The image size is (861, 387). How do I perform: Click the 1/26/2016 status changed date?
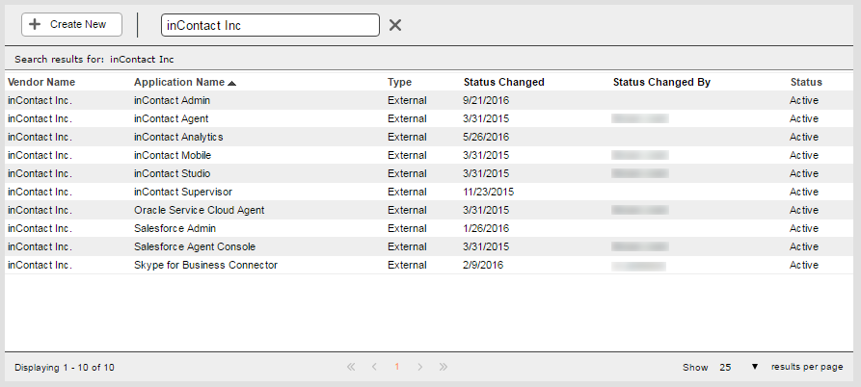486,228
